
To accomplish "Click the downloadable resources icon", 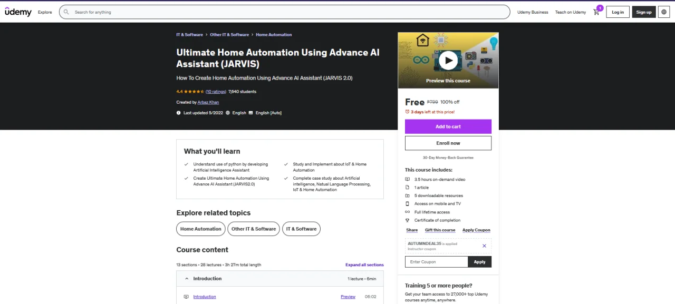I will tap(408, 195).
